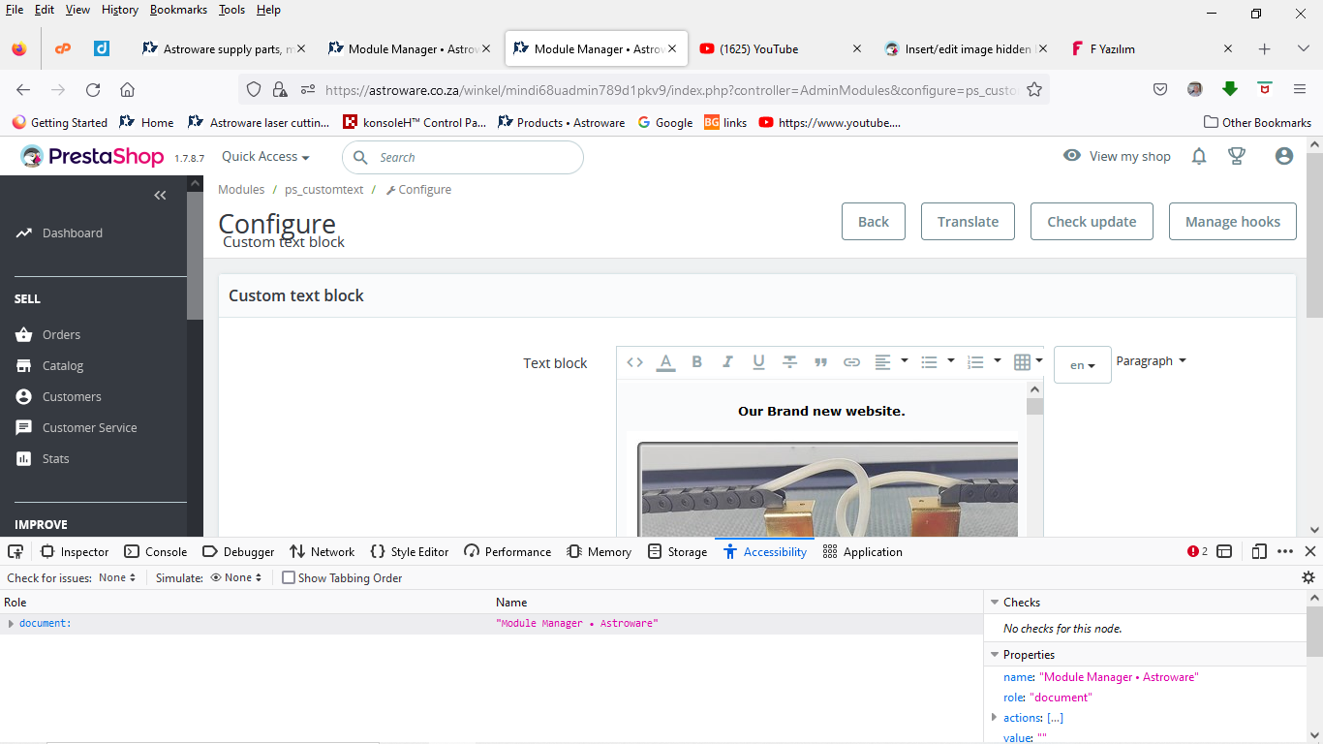
Task: Apply bold formatting in editor
Action: tap(696, 362)
